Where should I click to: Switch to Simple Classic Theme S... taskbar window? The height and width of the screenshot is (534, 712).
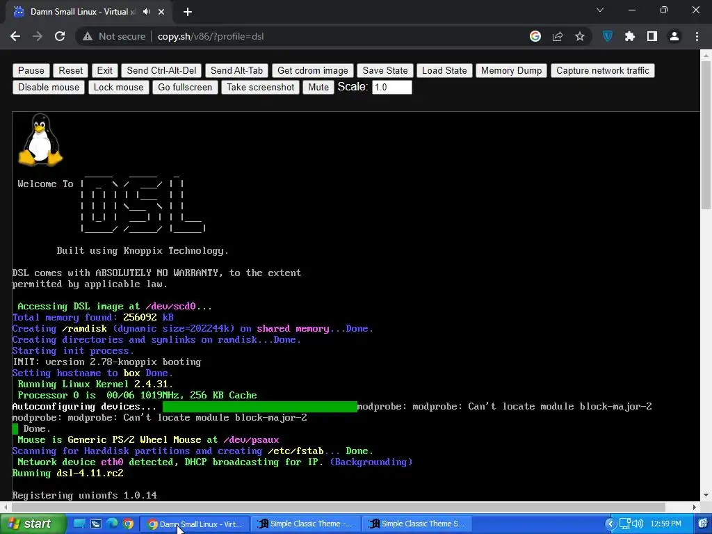click(417, 524)
